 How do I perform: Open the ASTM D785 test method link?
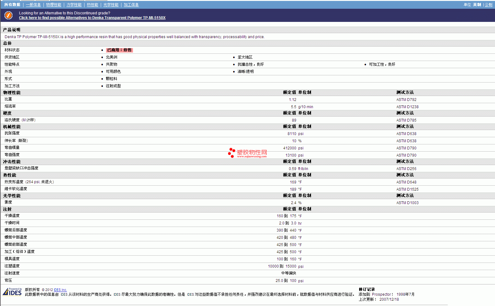(x=406, y=120)
